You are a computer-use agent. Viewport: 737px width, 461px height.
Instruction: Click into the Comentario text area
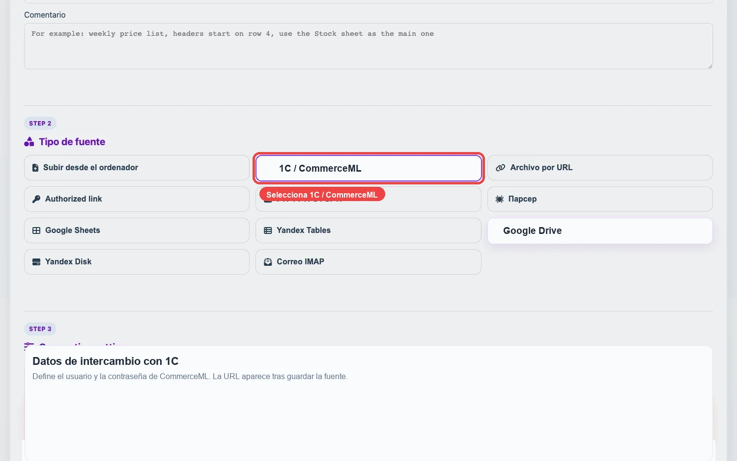(368, 46)
